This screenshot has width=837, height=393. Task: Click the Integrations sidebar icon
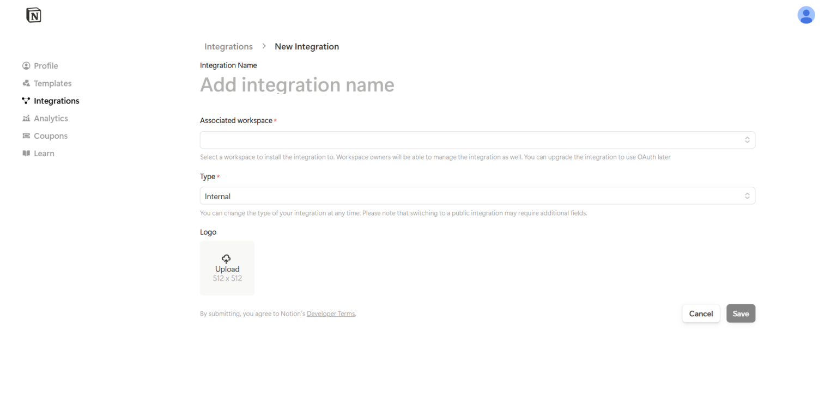tap(26, 101)
